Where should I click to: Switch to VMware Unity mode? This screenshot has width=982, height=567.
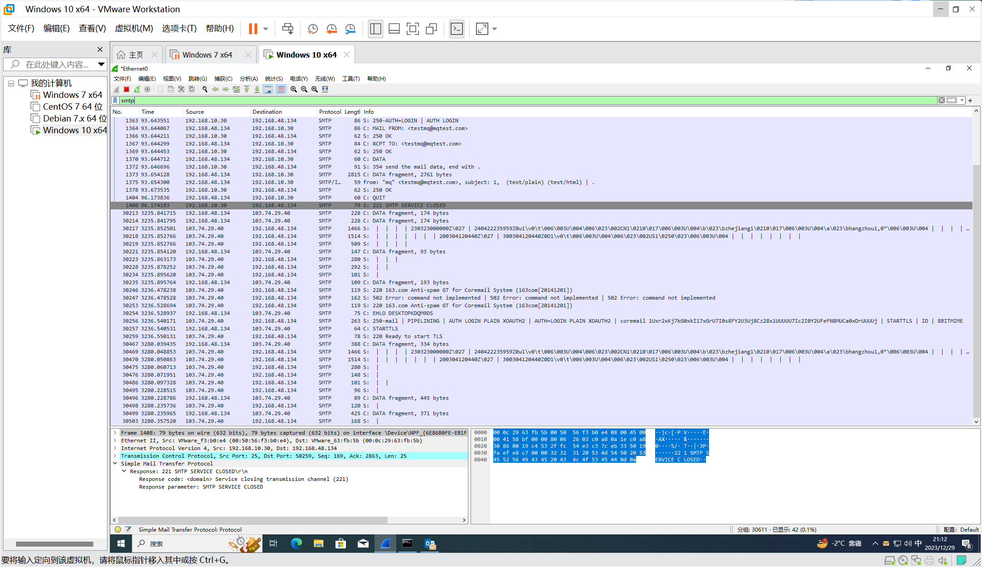point(431,29)
